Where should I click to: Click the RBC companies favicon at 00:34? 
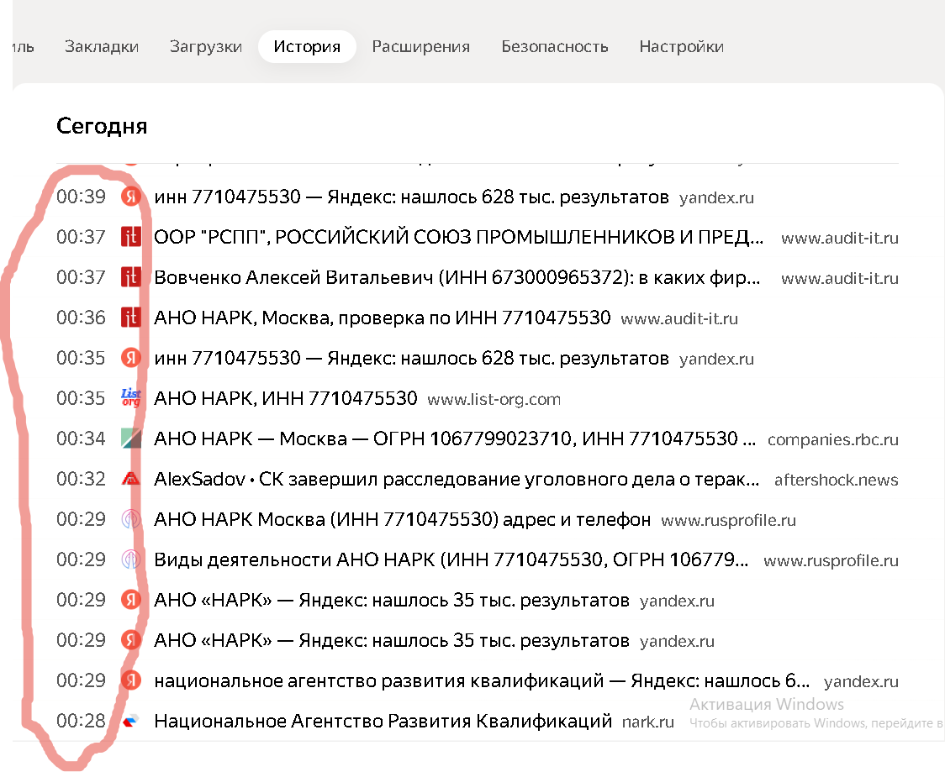coord(130,439)
